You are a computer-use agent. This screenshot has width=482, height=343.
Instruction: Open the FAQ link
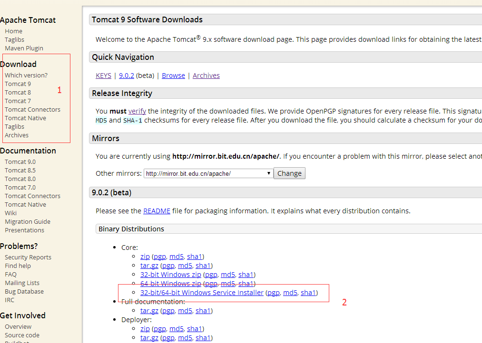11,275
